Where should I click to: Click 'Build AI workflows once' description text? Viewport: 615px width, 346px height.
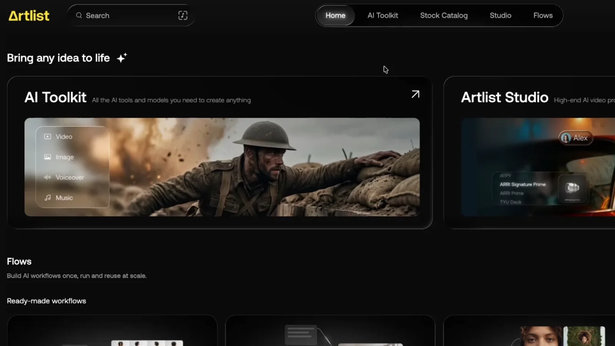(x=76, y=276)
